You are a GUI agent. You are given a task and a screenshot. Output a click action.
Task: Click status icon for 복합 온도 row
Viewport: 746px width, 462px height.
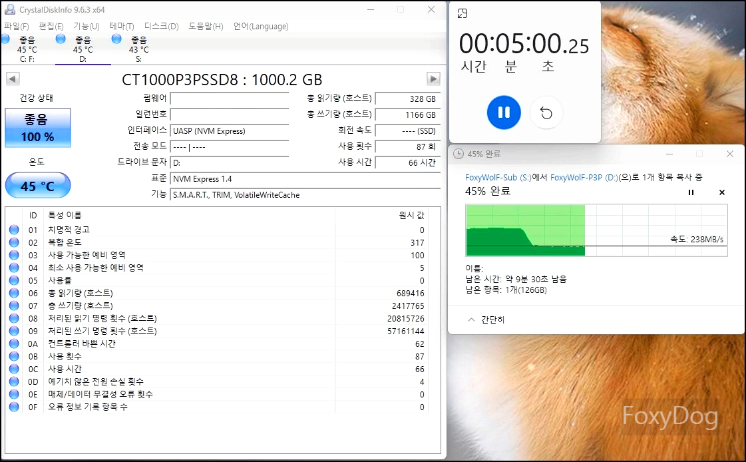coord(14,243)
